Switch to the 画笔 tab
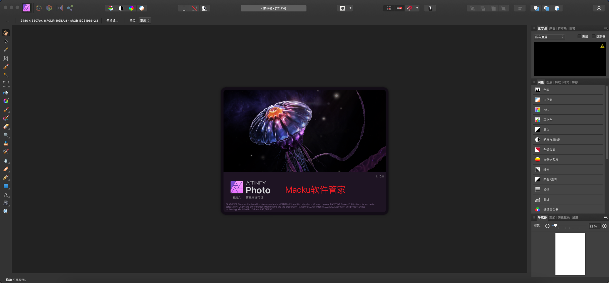The height and width of the screenshot is (283, 609). click(572, 28)
